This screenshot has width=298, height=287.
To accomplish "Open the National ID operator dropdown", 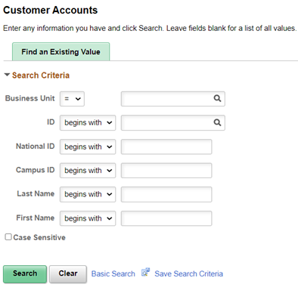I will click(88, 147).
